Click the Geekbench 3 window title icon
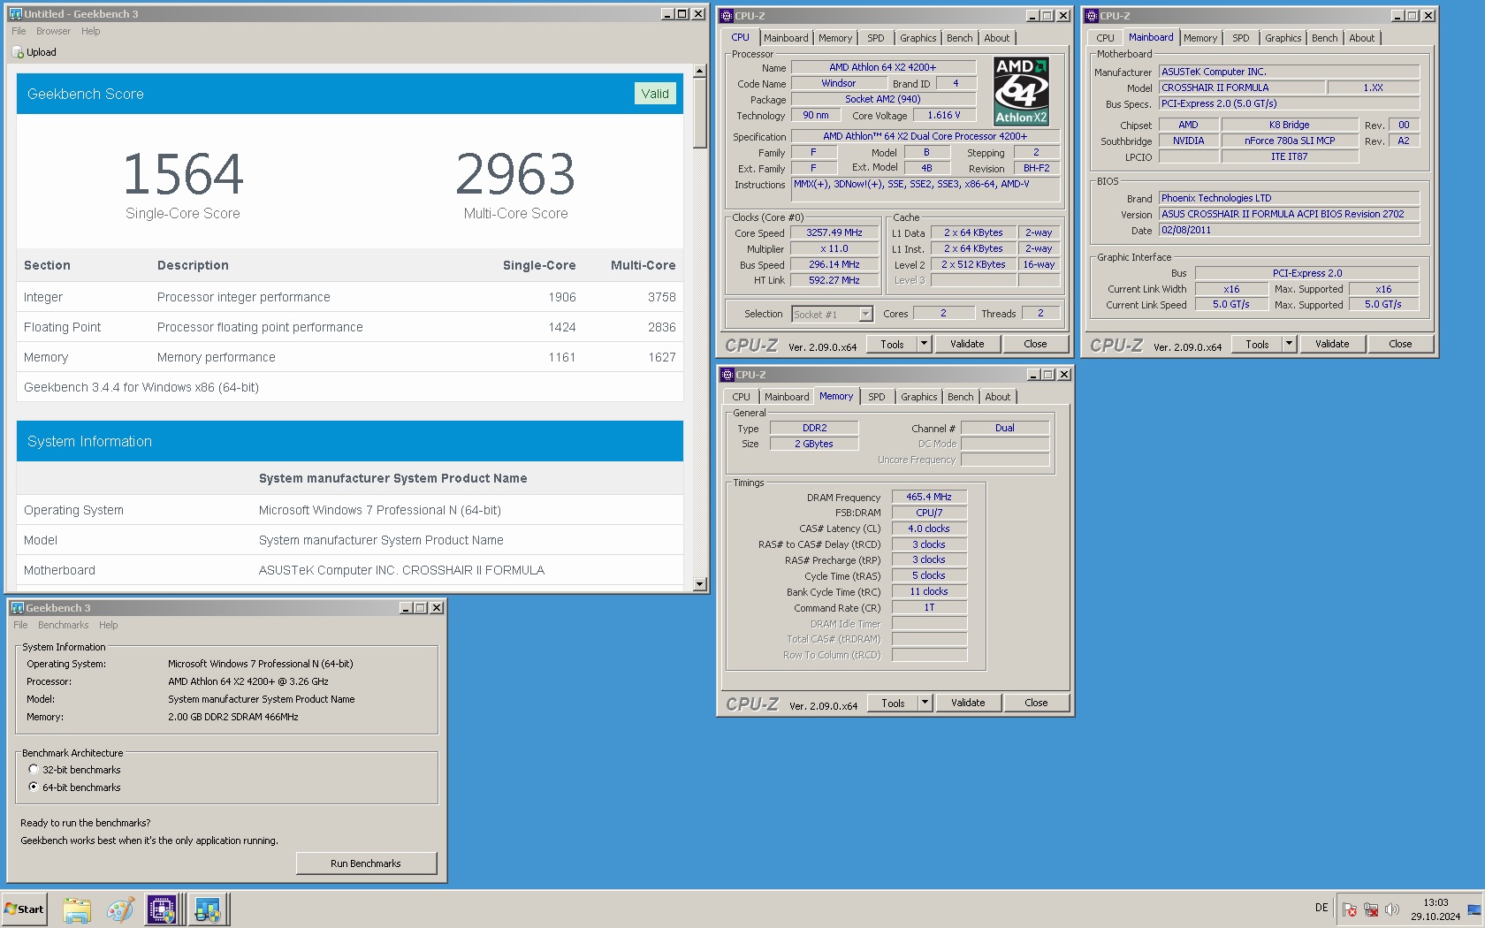Image resolution: width=1485 pixels, height=928 pixels. (x=17, y=608)
